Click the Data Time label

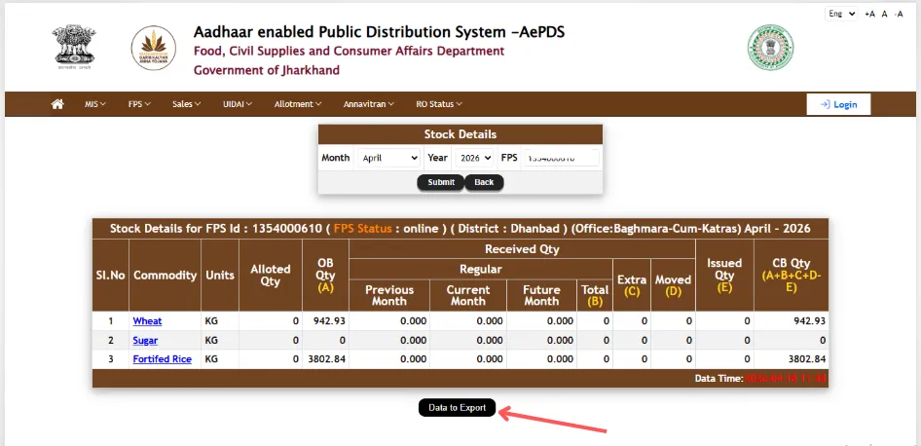click(718, 379)
